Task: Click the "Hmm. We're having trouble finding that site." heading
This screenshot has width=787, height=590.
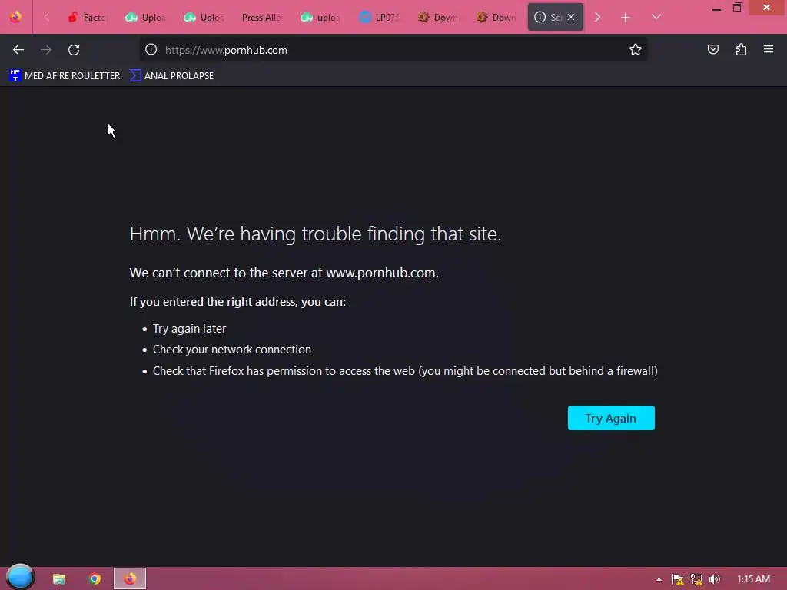Action: click(x=315, y=234)
